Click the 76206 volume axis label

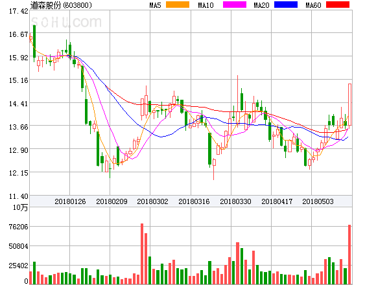19,227
